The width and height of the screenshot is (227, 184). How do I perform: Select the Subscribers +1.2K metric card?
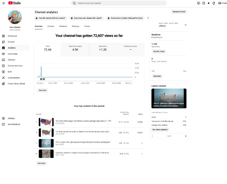point(103,50)
